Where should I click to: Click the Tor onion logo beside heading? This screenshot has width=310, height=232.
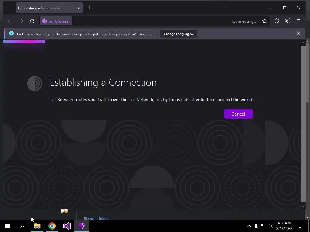[35, 83]
